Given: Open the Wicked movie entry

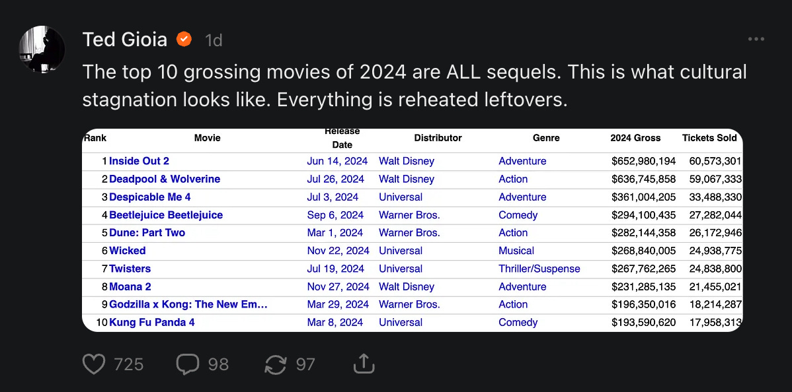Looking at the screenshot, I should click(128, 251).
